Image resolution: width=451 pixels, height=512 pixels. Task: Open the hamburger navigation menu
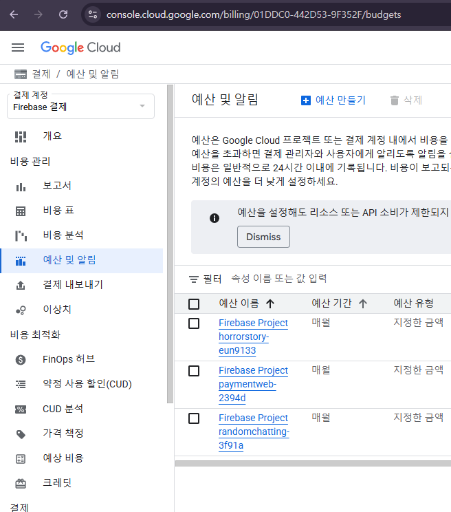tap(18, 47)
